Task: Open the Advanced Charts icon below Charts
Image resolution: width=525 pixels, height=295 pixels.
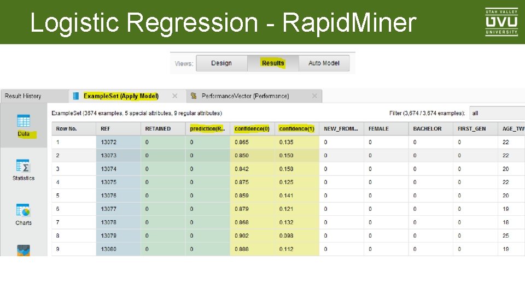Action: 24,250
